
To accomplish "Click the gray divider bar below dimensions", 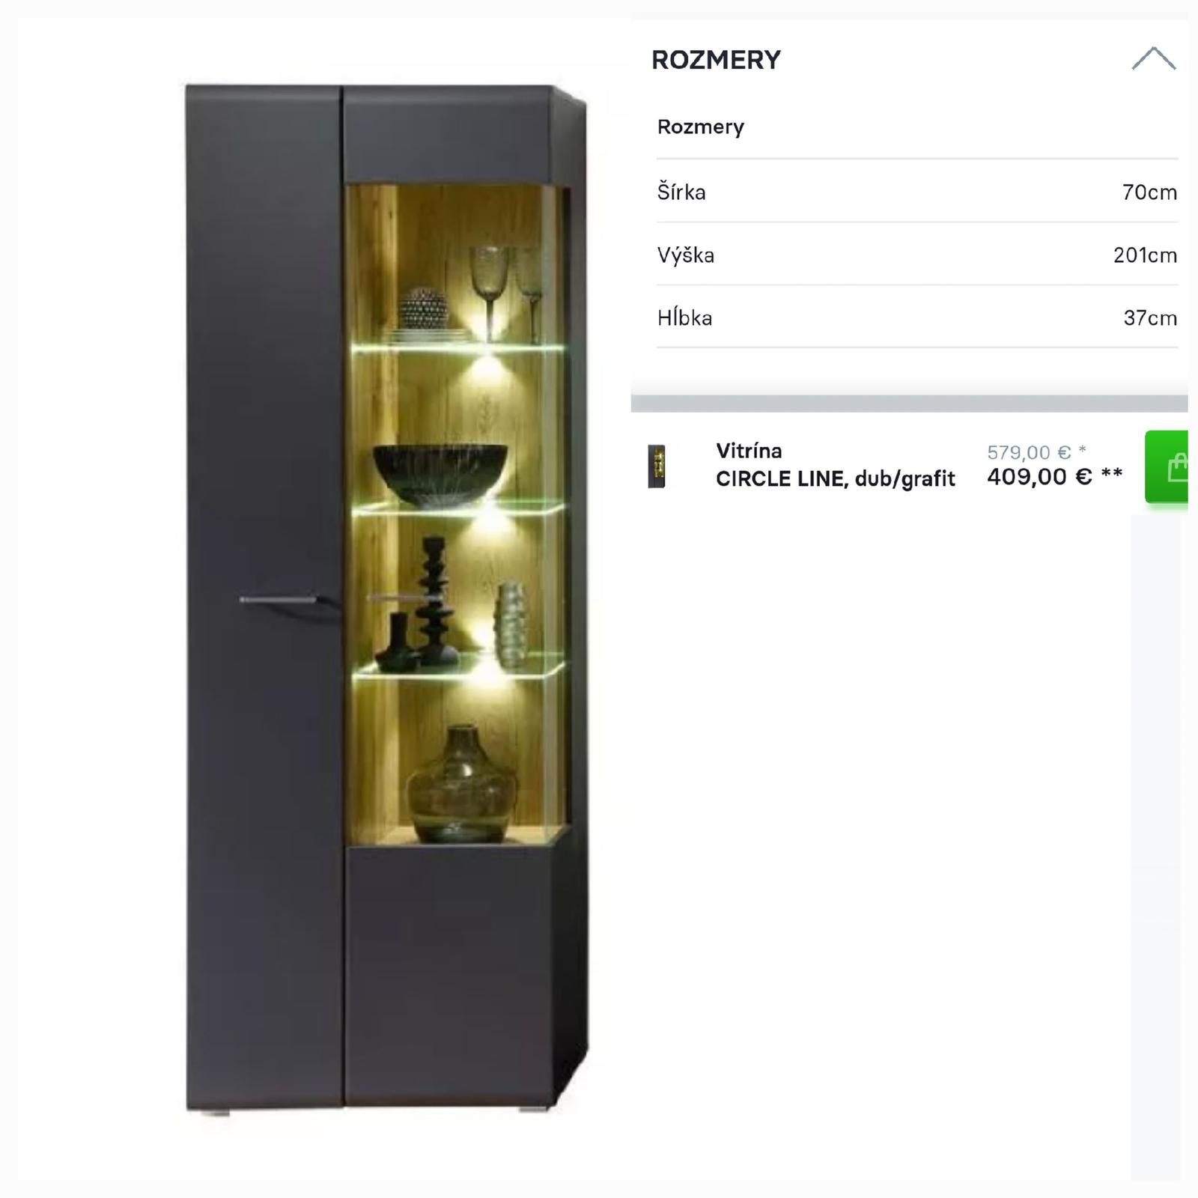I will 909,404.
